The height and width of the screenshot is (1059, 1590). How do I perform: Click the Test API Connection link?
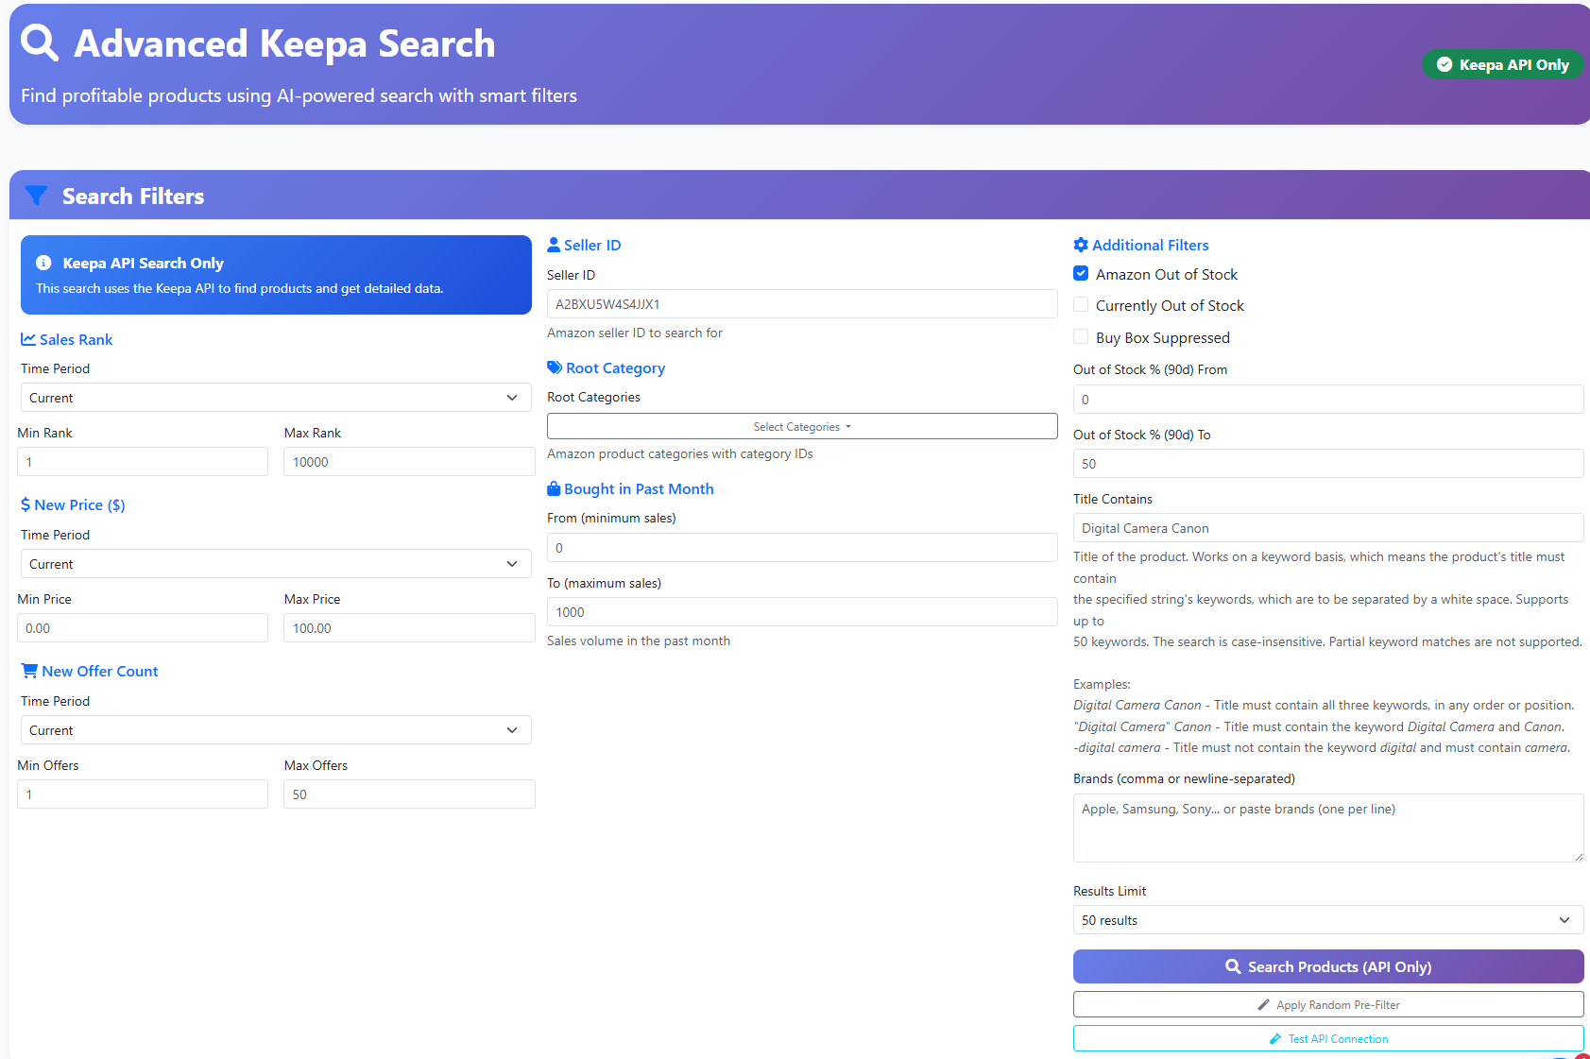coord(1327,1037)
